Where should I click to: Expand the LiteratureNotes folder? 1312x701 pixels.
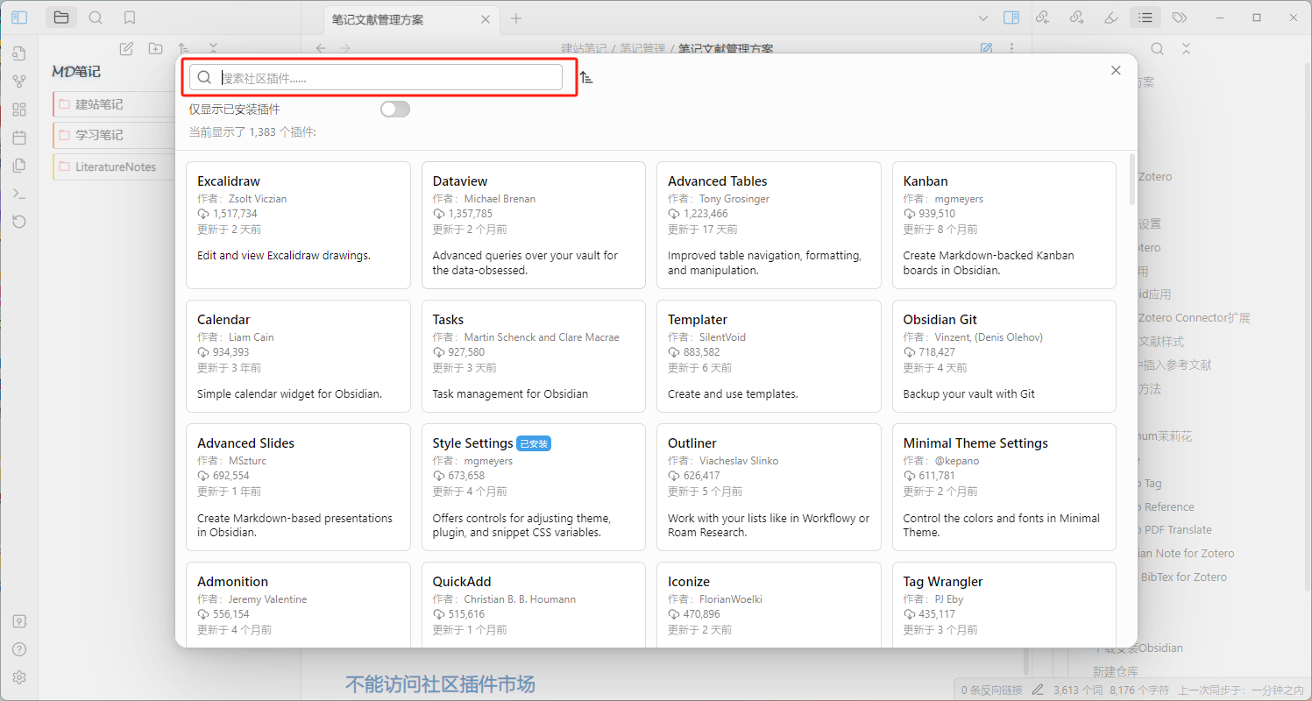pyautogui.click(x=115, y=166)
